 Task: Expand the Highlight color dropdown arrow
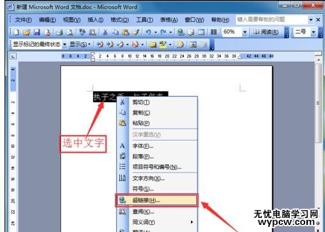170,45
